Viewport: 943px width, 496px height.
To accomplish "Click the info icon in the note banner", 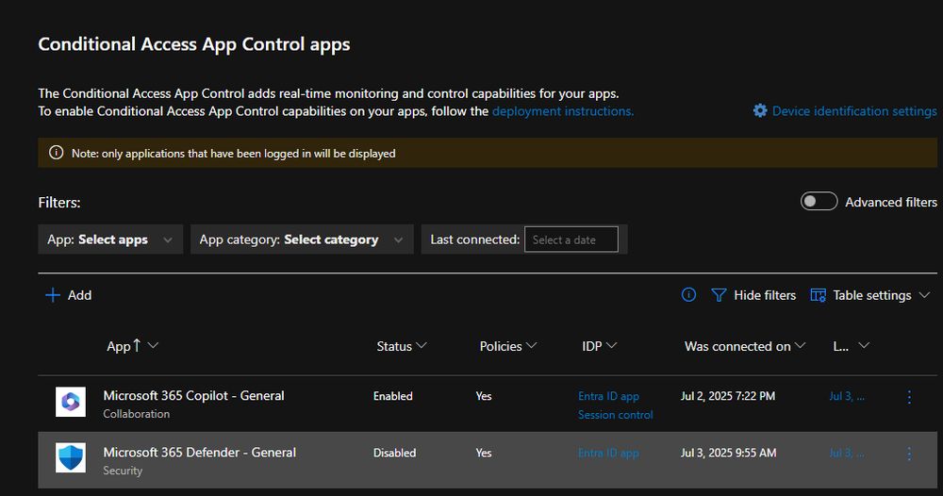I will click(x=56, y=153).
